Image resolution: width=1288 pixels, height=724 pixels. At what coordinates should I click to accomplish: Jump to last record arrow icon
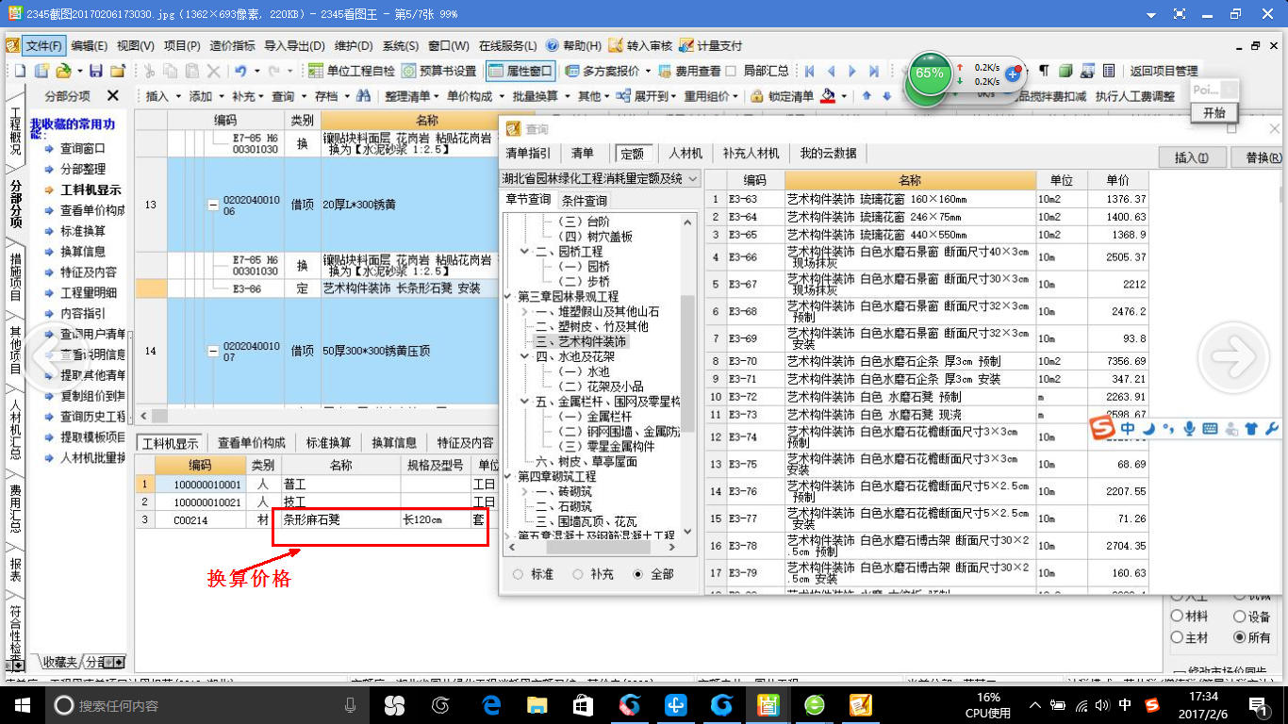[x=874, y=71]
